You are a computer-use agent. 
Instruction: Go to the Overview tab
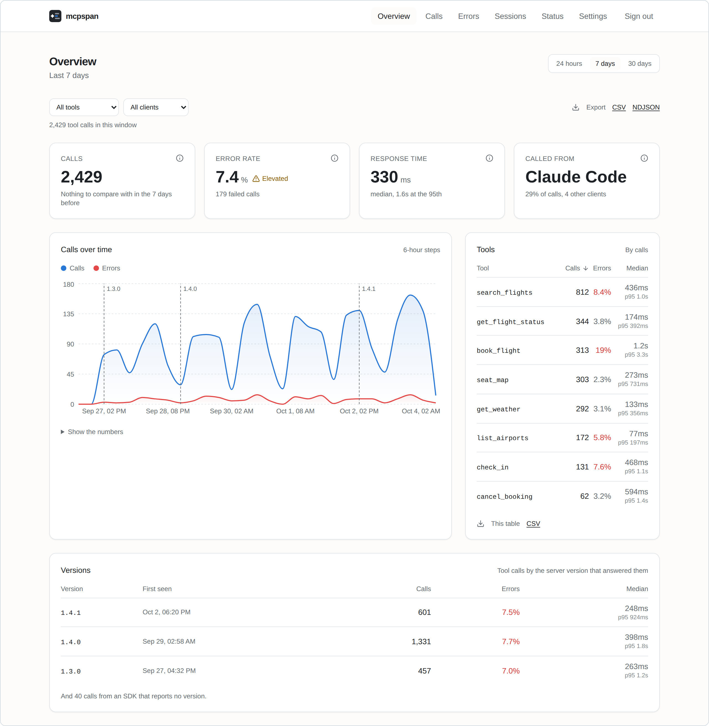[x=393, y=16]
